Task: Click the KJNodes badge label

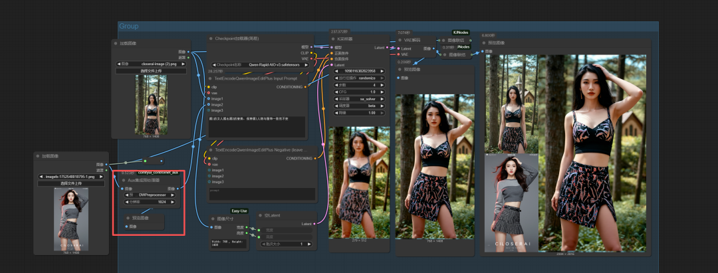Action: point(461,32)
